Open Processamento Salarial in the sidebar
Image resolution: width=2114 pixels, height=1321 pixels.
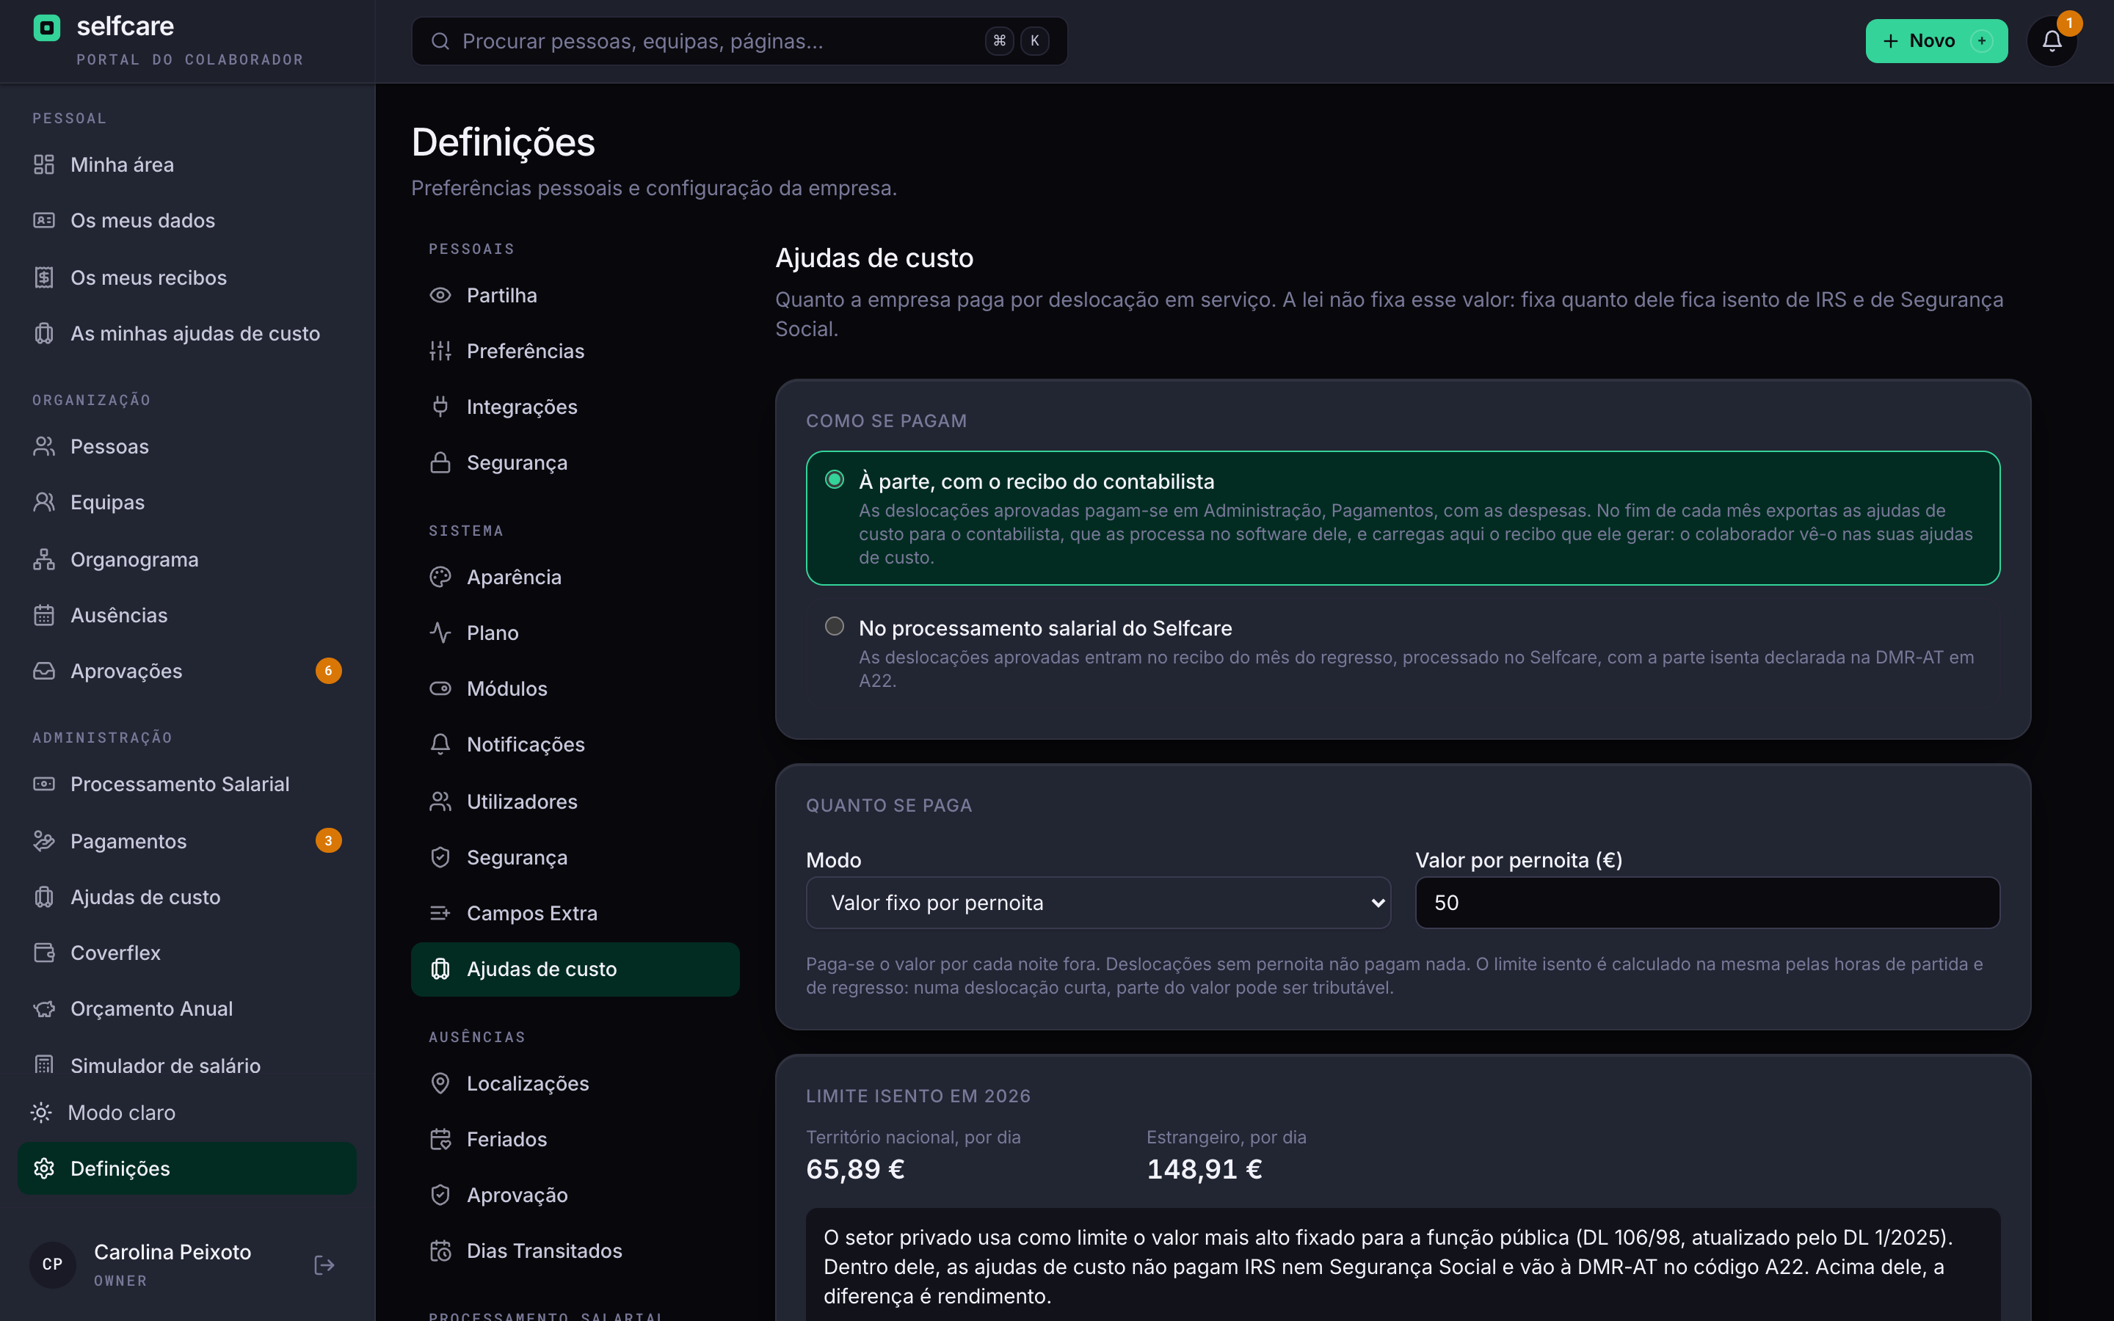pyautogui.click(x=187, y=785)
